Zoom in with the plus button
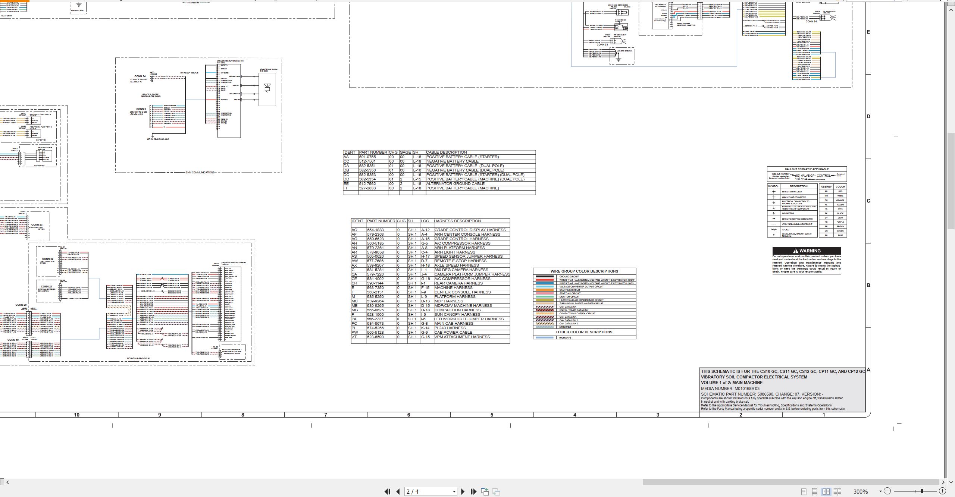The image size is (955, 497). pyautogui.click(x=943, y=491)
